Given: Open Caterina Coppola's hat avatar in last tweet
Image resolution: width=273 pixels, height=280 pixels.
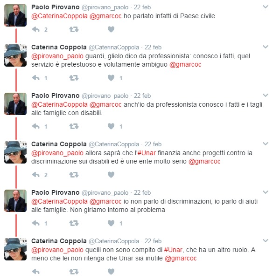Looking at the screenshot, I should [15, 249].
